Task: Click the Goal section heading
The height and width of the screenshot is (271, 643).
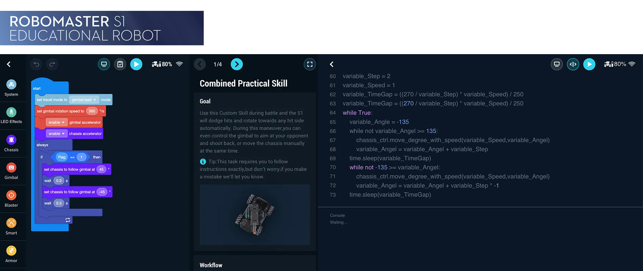Action: click(205, 101)
